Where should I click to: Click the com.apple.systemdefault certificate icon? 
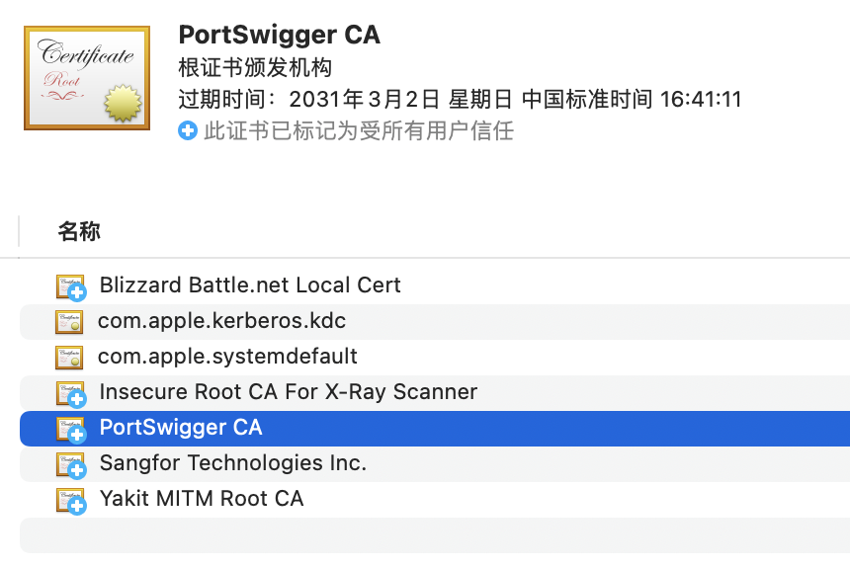[69, 357]
